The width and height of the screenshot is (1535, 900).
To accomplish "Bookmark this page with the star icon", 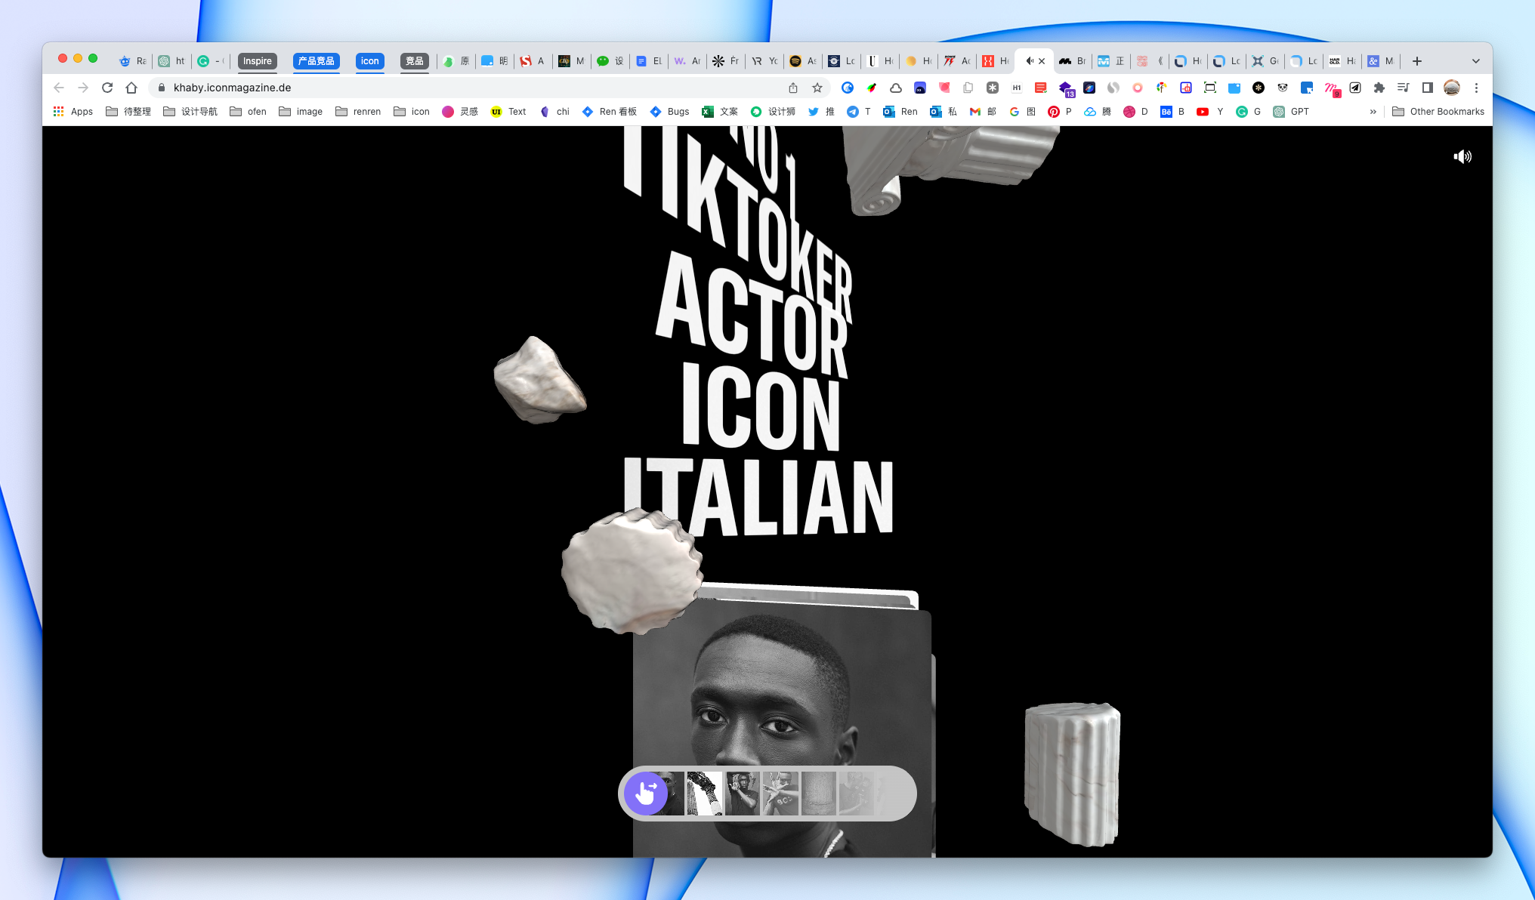I will point(817,88).
